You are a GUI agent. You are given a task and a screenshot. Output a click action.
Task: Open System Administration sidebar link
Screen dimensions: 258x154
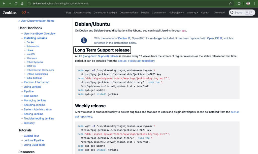(38, 109)
